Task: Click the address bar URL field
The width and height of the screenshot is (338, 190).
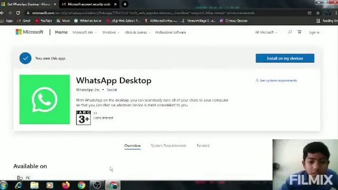Action: (143, 13)
